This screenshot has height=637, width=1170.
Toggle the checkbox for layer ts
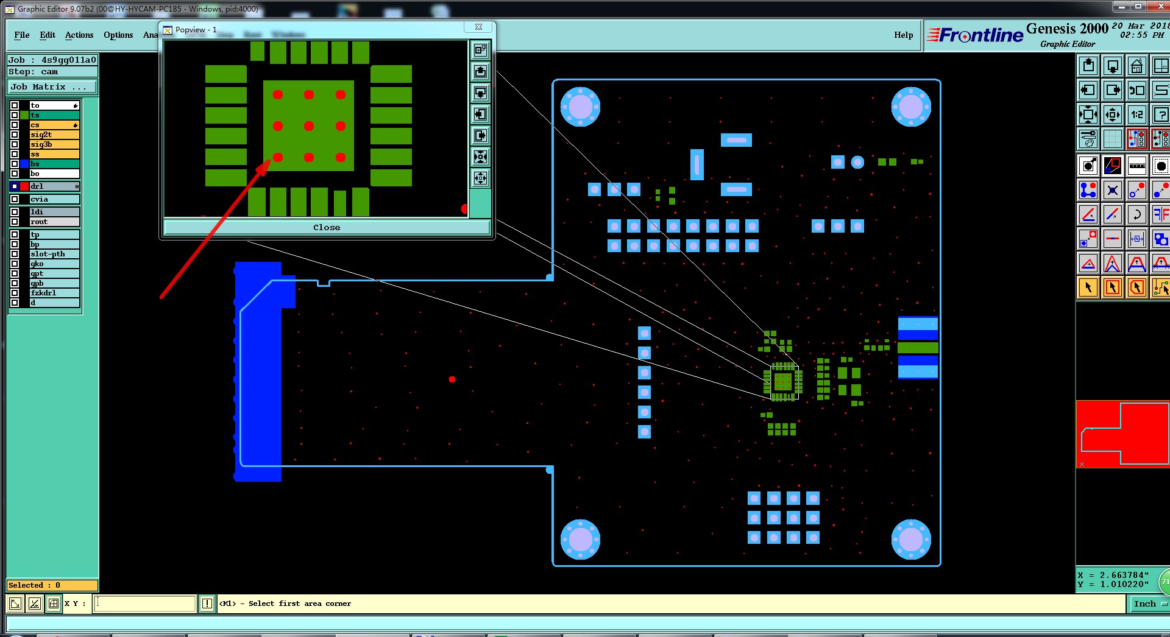(15, 115)
